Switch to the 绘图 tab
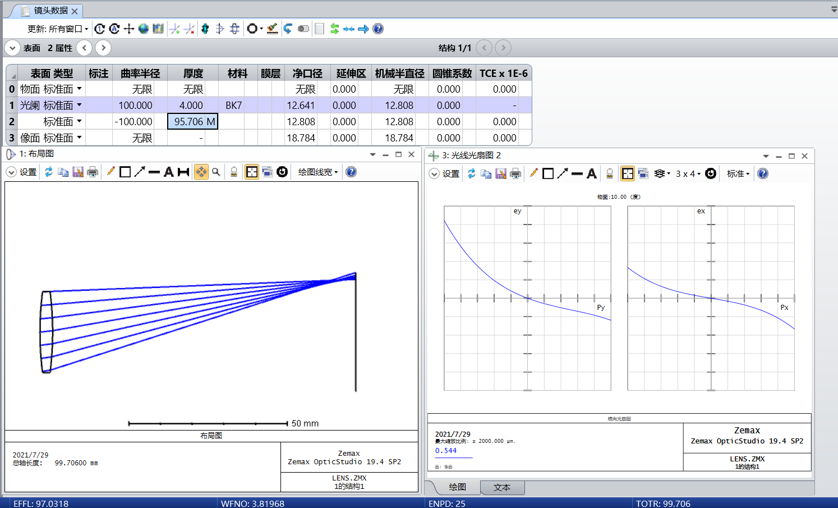Image resolution: width=838 pixels, height=508 pixels. (458, 487)
